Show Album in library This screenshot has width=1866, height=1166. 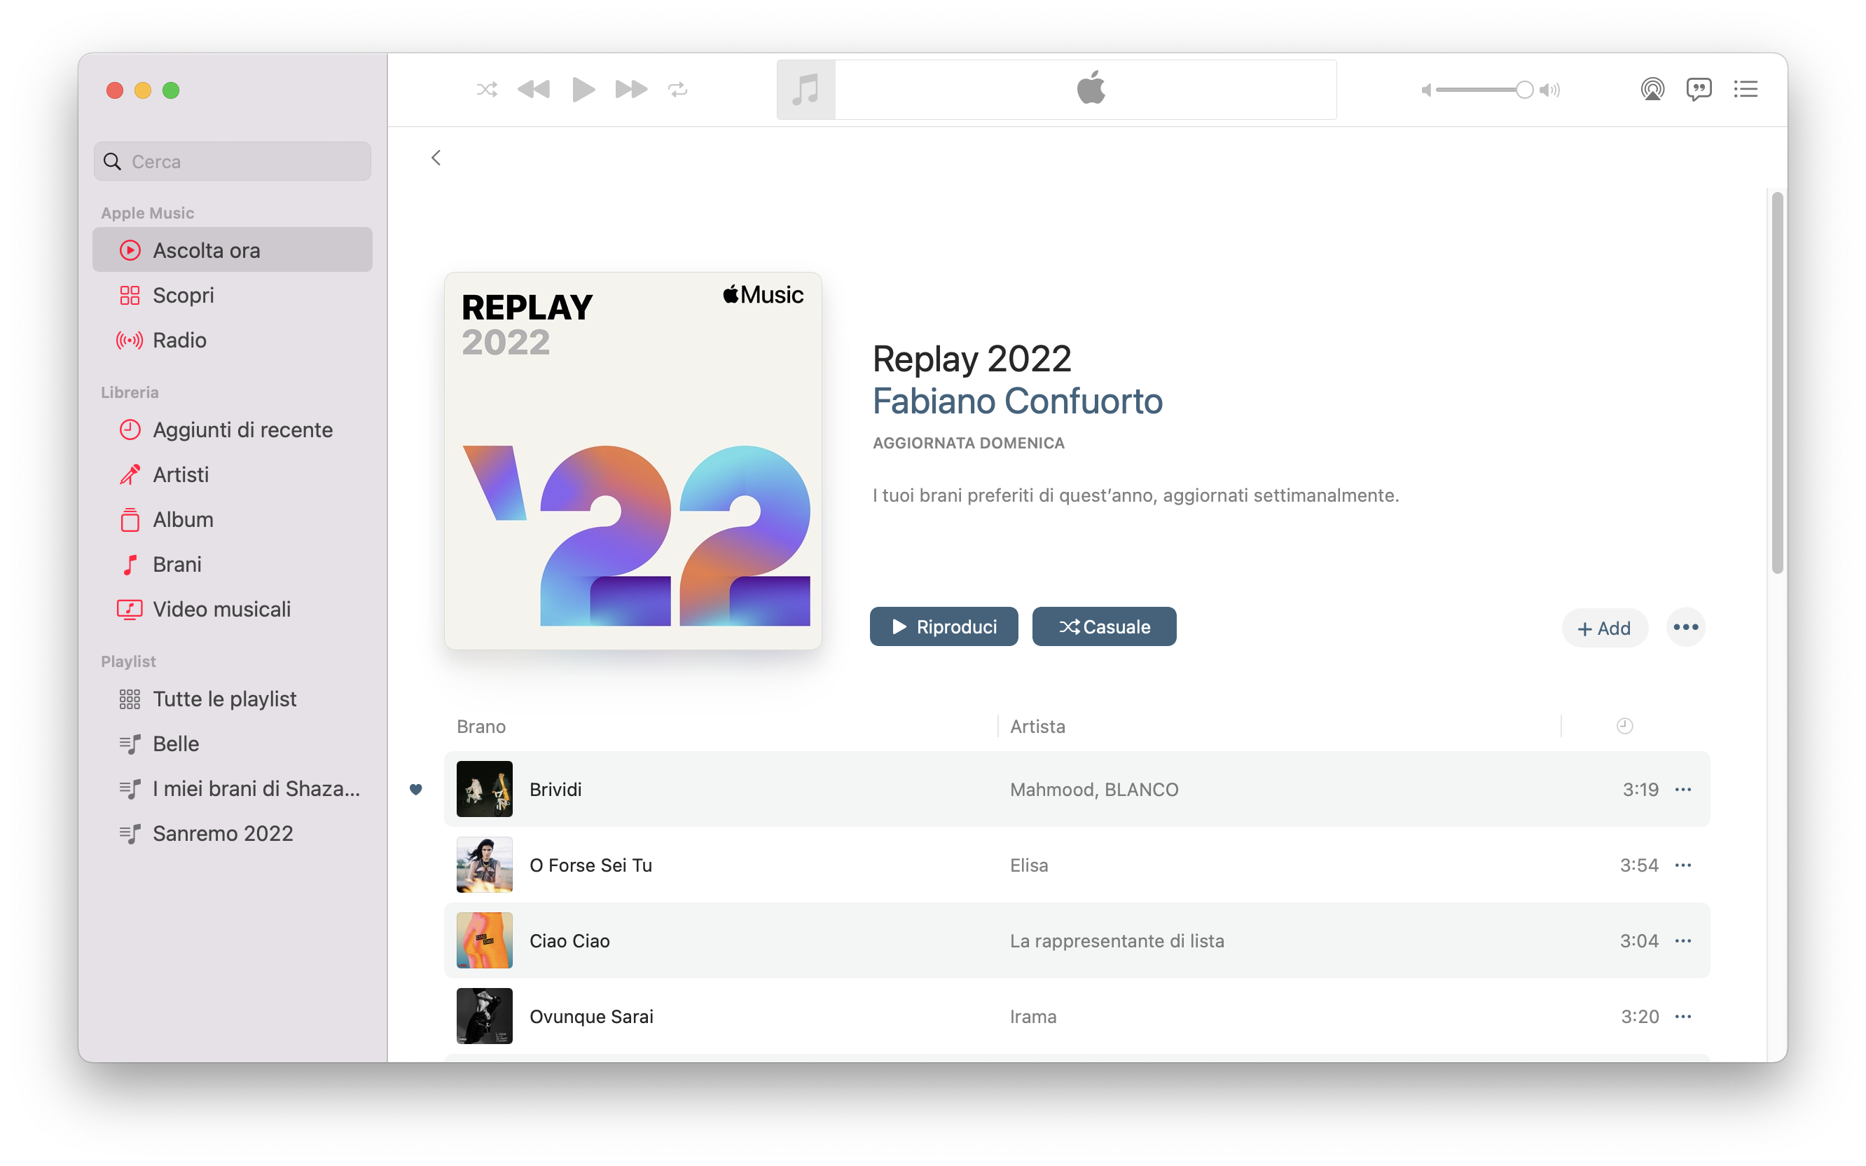[x=233, y=519]
